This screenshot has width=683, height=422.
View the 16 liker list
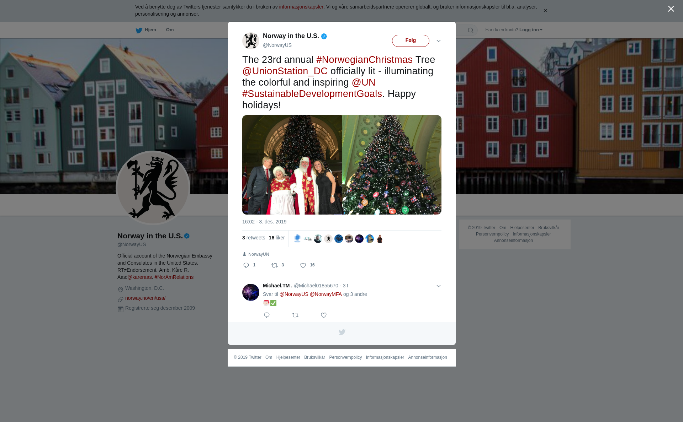(277, 238)
